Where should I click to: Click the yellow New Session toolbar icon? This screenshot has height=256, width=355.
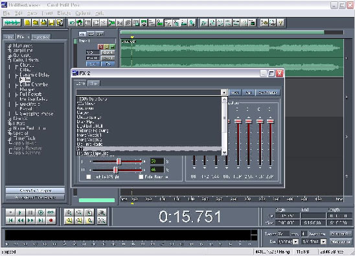(27, 23)
